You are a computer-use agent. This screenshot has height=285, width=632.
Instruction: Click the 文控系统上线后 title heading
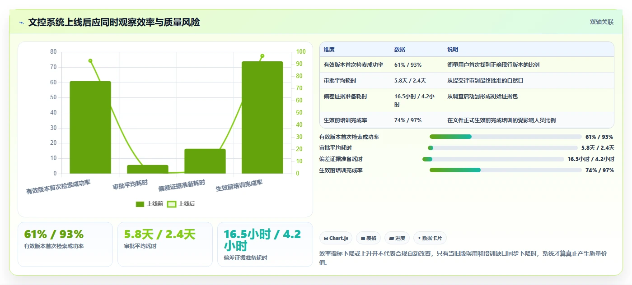[x=114, y=22]
